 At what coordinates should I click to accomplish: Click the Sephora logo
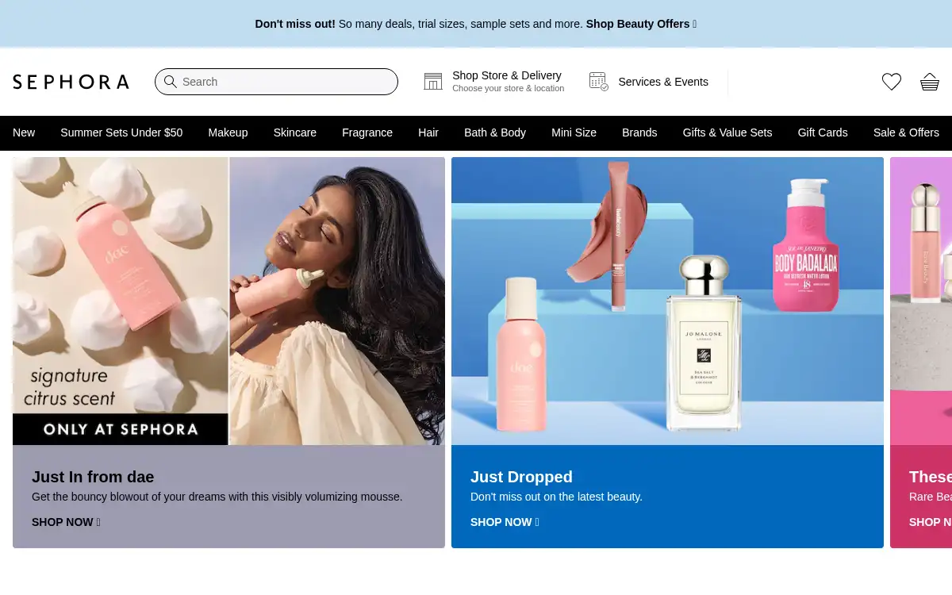click(71, 82)
